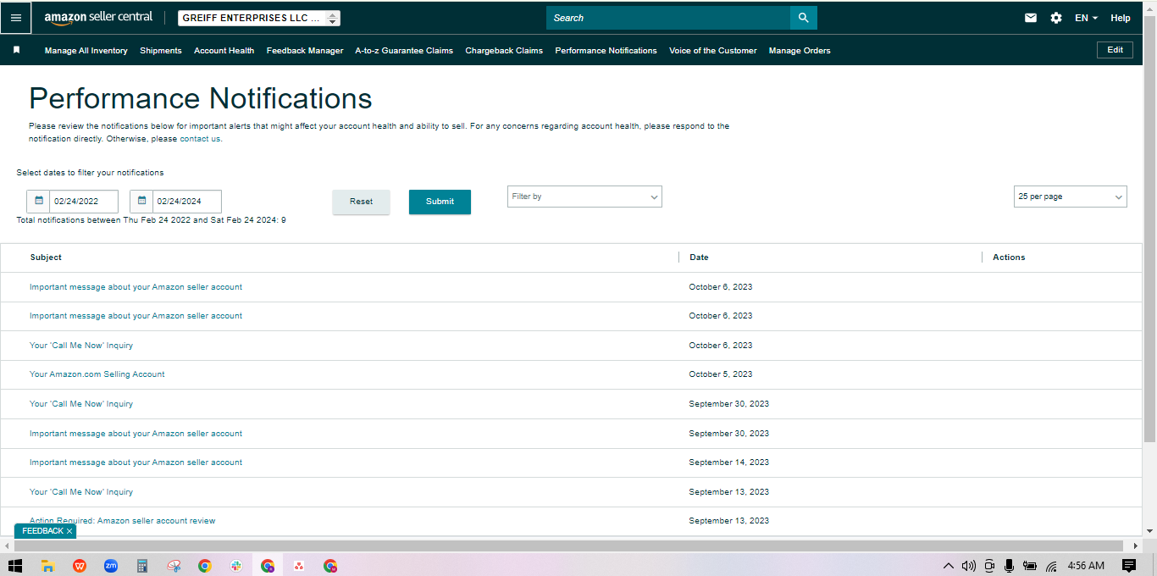Open the September 13 'Call Me Now' Inquiry

click(81, 492)
